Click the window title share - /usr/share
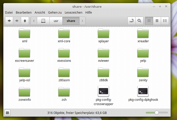This screenshot has height=120, width=177. pos(87,7)
